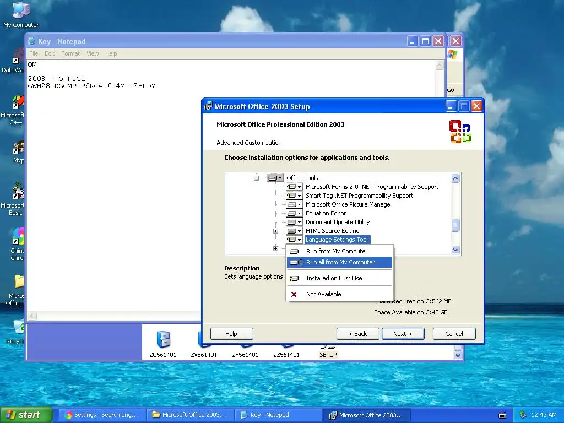Image resolution: width=564 pixels, height=423 pixels.
Task: Select the Chinese Chrome desktop shortcut
Action: click(18, 244)
